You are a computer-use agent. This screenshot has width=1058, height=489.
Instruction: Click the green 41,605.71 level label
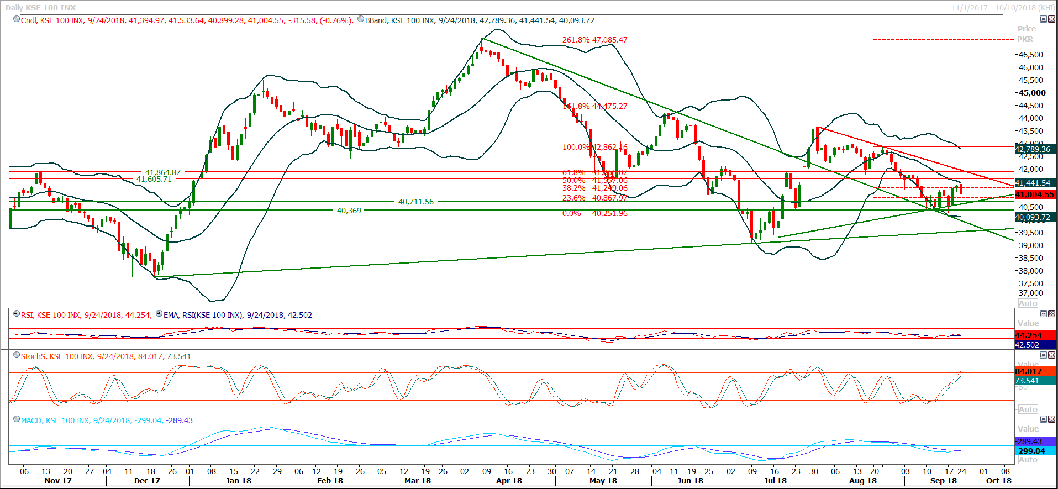(154, 179)
